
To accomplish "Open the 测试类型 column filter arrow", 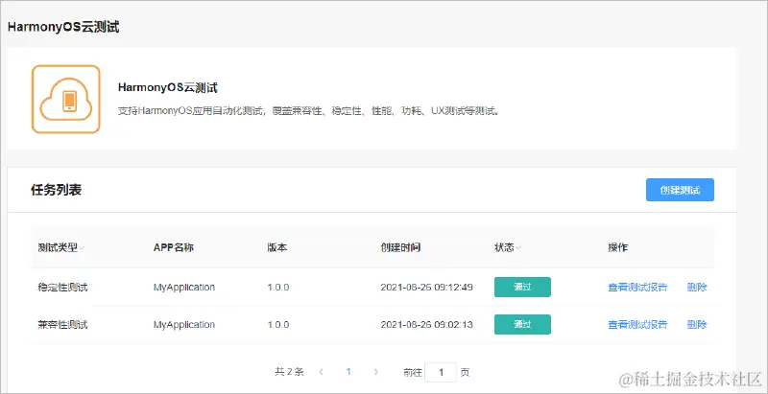I will click(82, 248).
